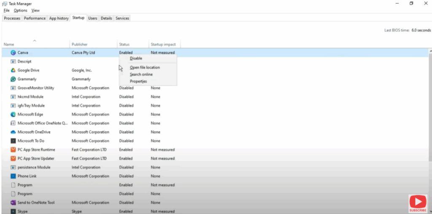Select the Google Drive row name
The image size is (432, 214).
click(28, 70)
